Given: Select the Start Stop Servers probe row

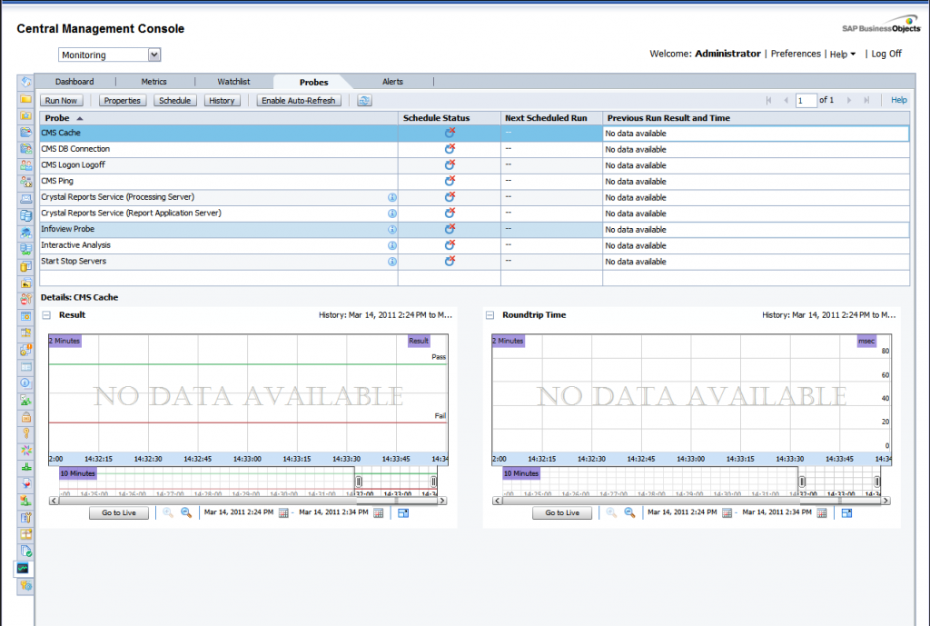Looking at the screenshot, I should pyautogui.click(x=474, y=261).
